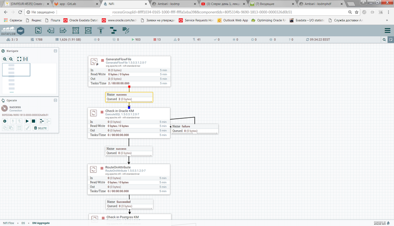
Task: Select the Succeeded connection label
Action: (x=129, y=204)
